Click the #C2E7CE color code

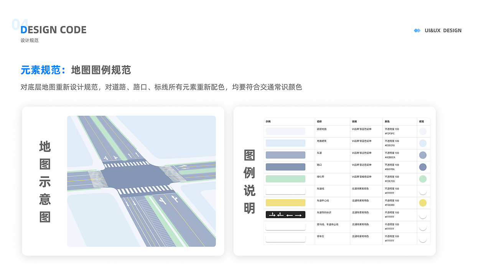click(x=390, y=181)
